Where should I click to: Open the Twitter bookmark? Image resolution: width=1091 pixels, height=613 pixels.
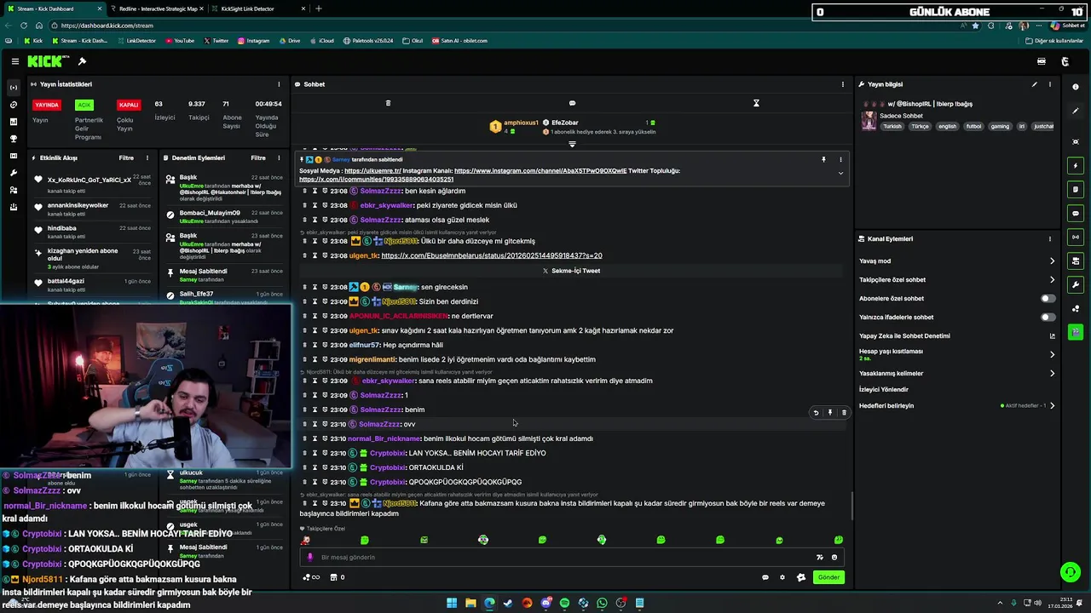216,41
